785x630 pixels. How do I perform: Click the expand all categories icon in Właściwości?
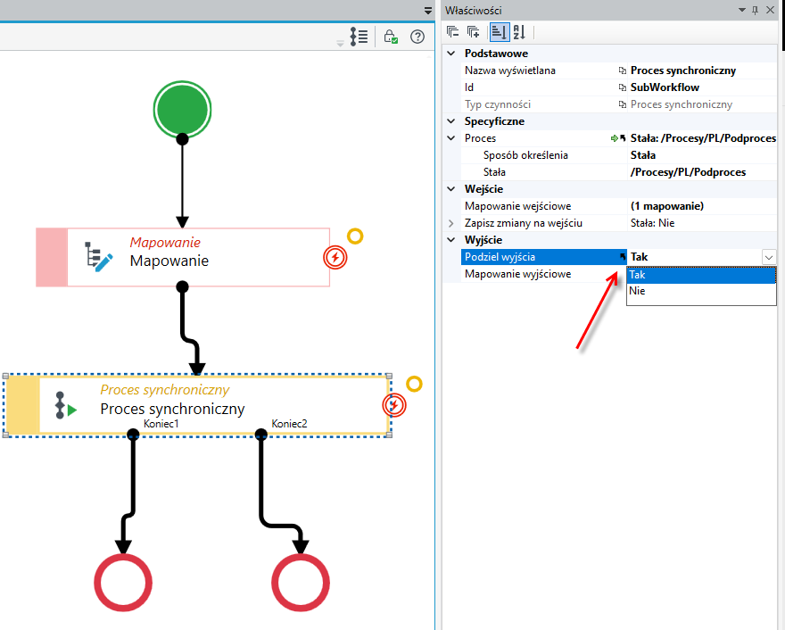(473, 32)
